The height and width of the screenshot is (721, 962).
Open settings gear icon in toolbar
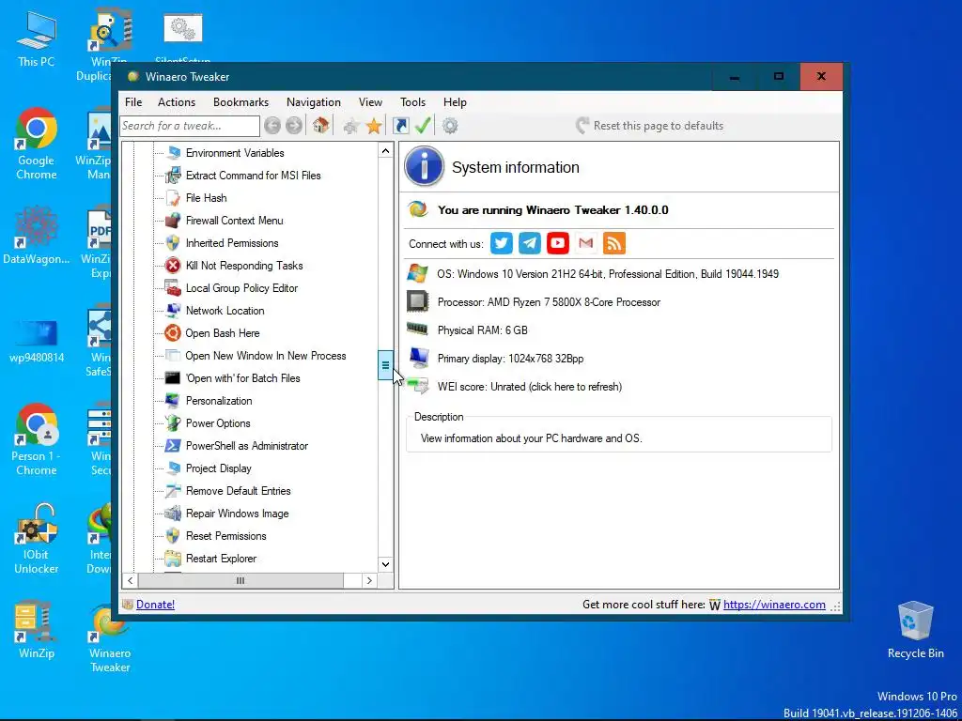point(450,126)
